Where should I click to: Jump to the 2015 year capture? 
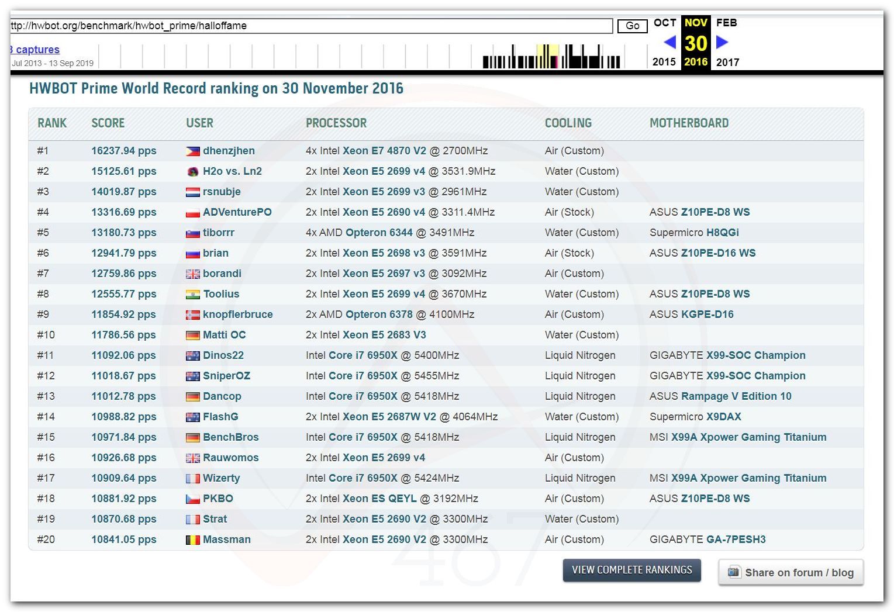(664, 62)
